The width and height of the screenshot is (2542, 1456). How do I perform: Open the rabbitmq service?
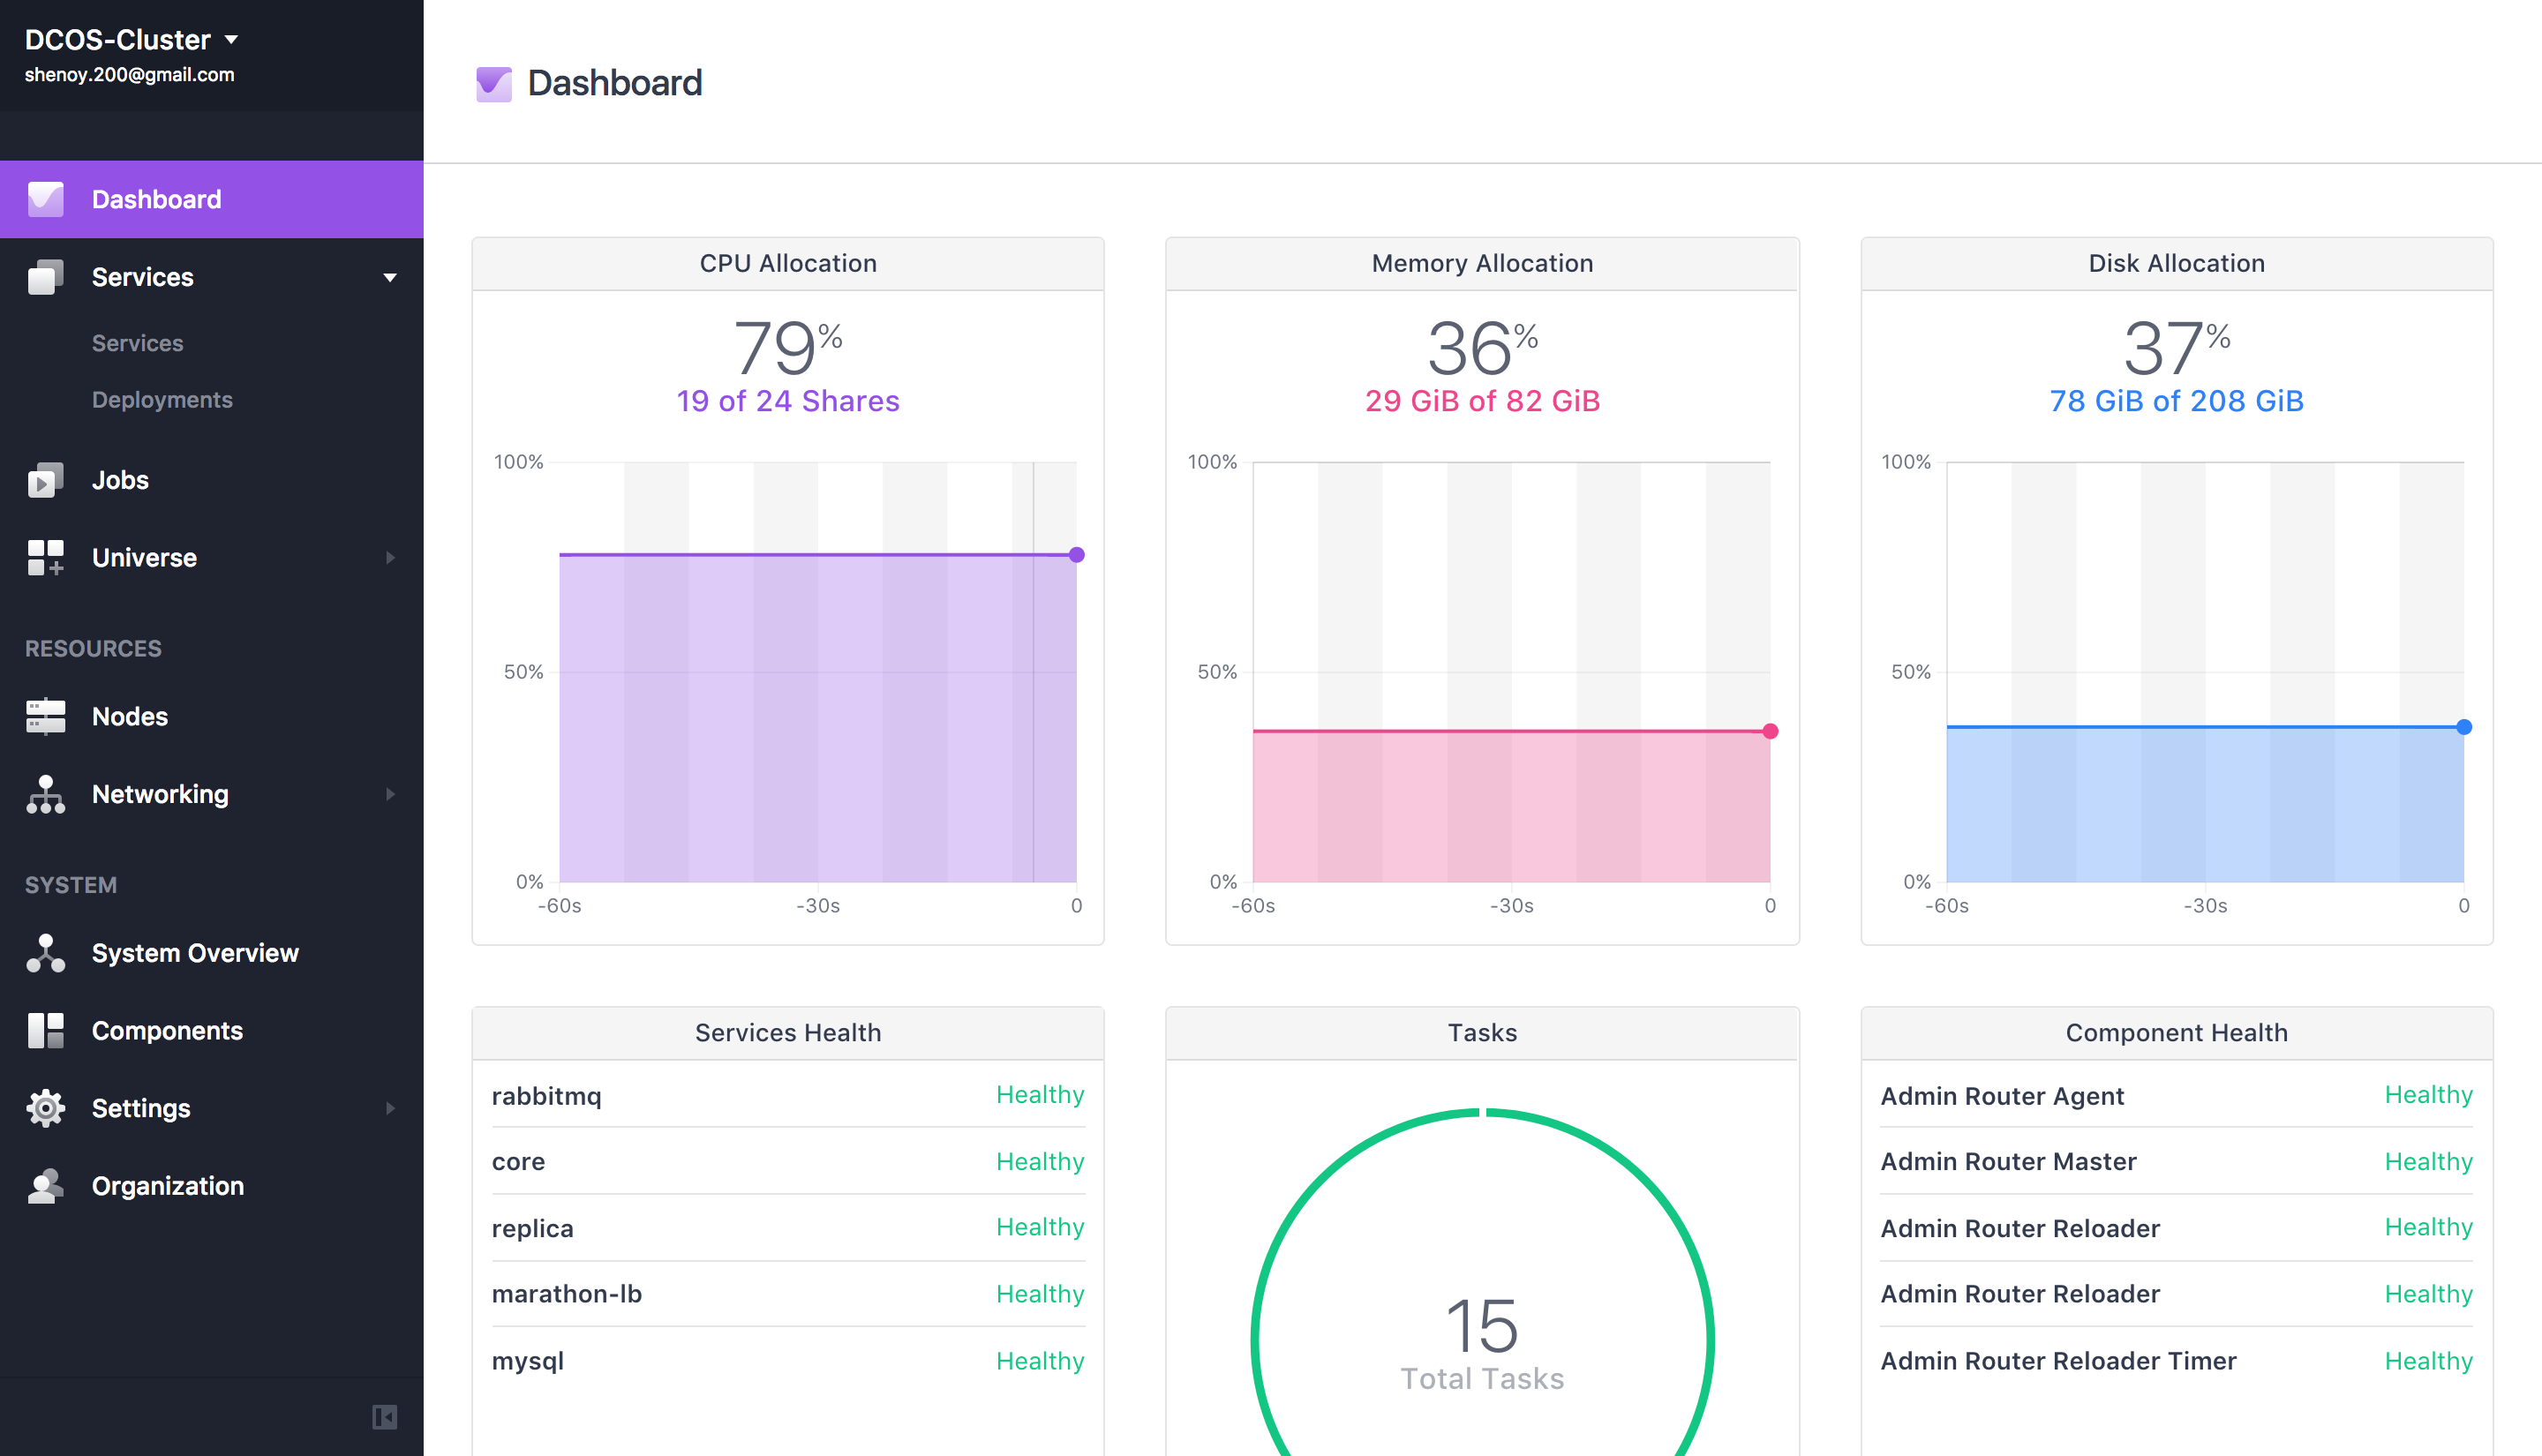pyautogui.click(x=546, y=1096)
